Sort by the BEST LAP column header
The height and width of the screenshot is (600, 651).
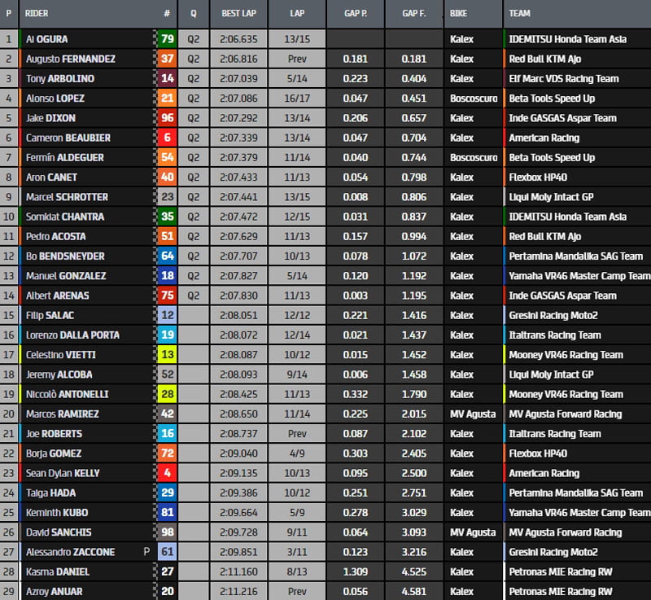pos(238,14)
